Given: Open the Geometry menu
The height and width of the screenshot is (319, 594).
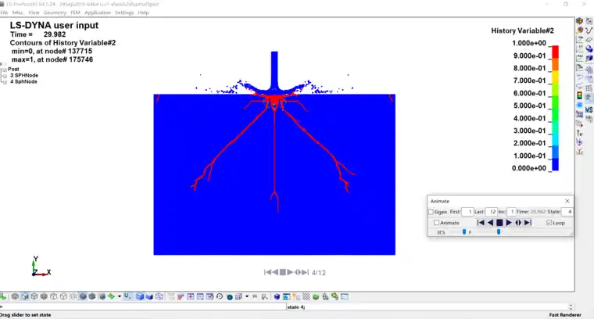Looking at the screenshot, I should click(x=55, y=13).
